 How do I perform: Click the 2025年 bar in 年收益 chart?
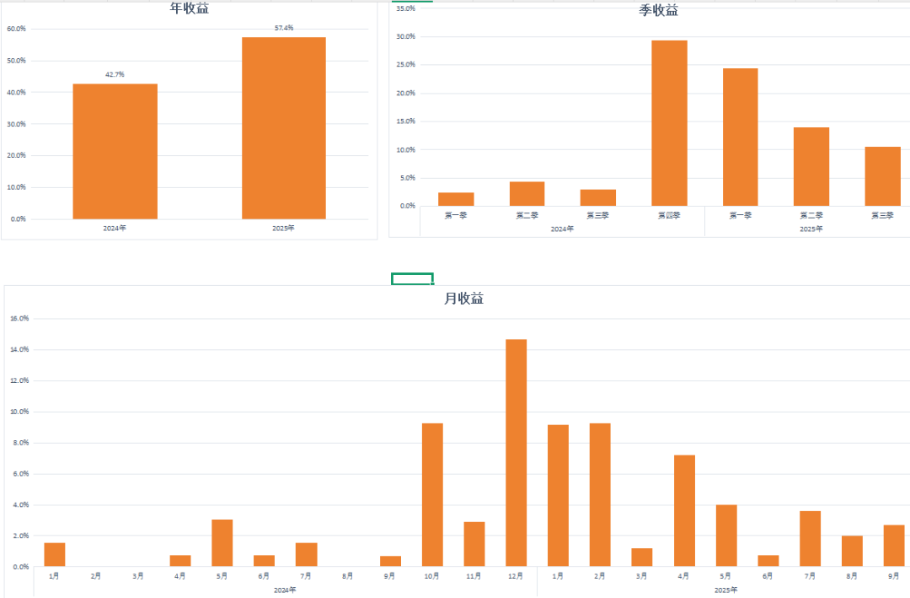[284, 128]
